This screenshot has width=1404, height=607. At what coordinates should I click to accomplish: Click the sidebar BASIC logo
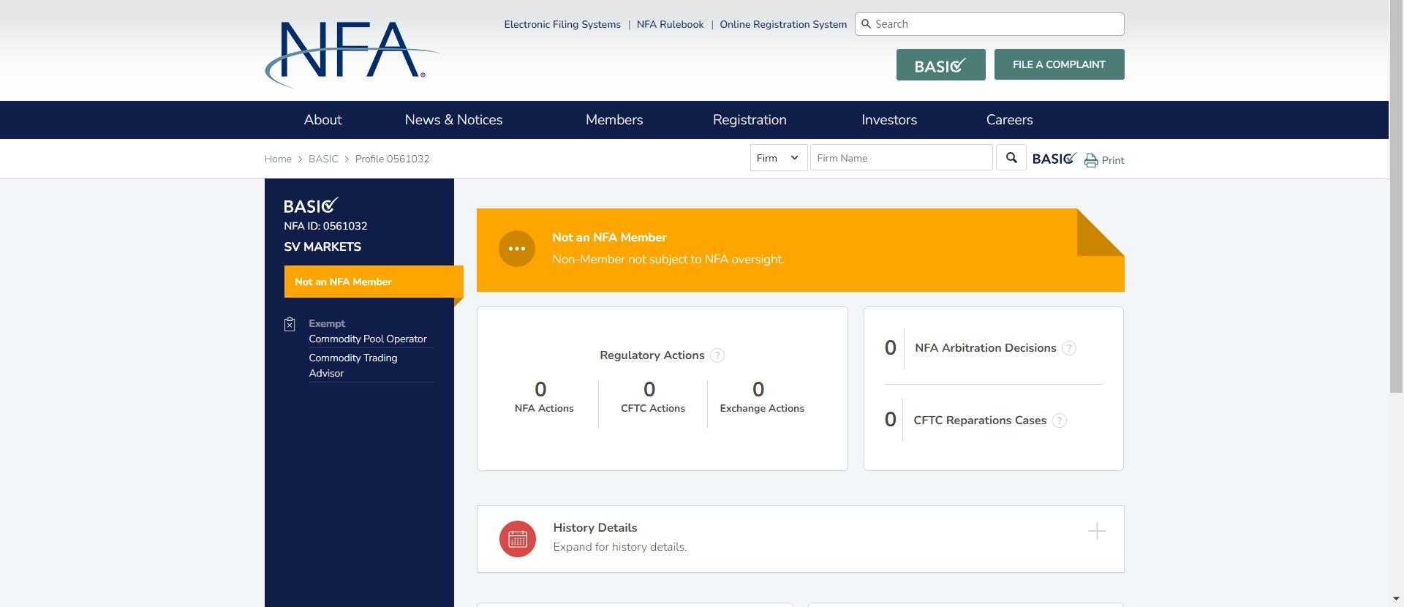click(311, 206)
